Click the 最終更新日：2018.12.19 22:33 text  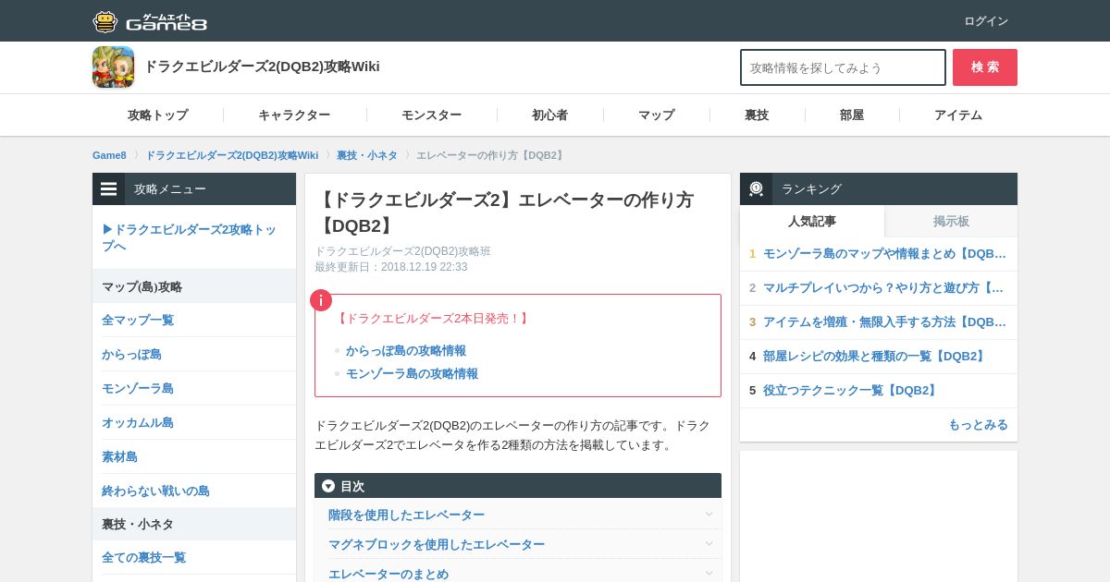tap(390, 267)
